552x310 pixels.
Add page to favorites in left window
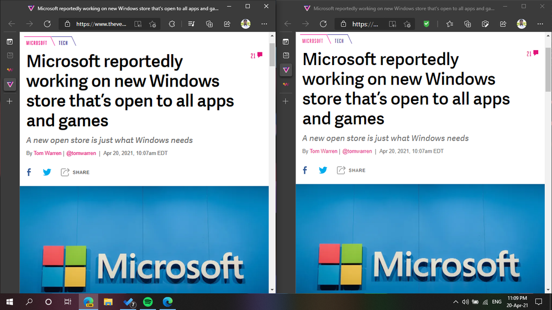153,24
